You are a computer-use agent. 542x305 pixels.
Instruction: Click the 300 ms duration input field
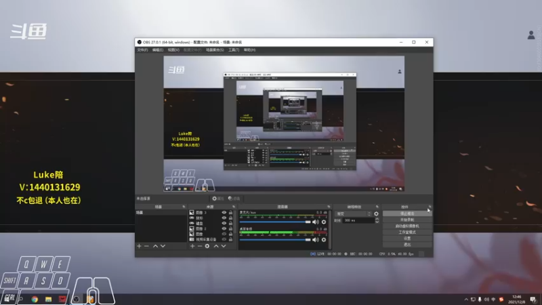coord(358,220)
